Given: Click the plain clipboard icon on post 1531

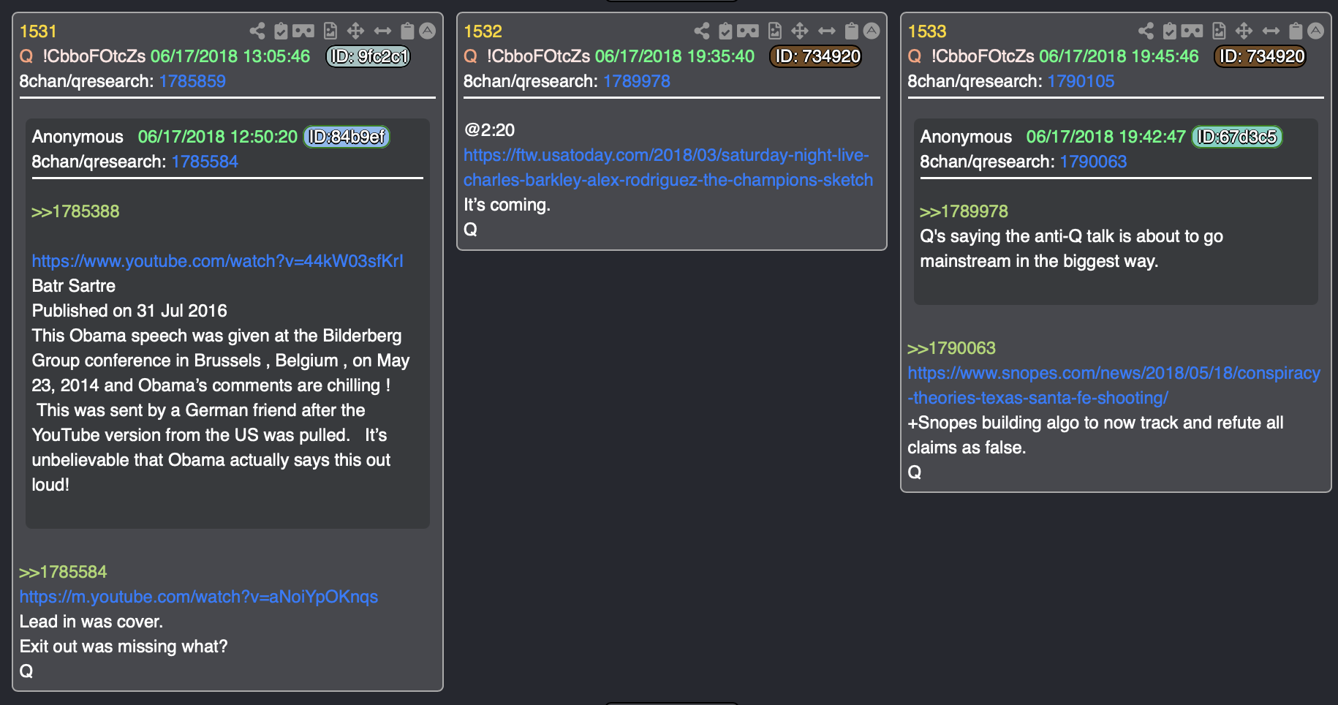Looking at the screenshot, I should (x=407, y=31).
